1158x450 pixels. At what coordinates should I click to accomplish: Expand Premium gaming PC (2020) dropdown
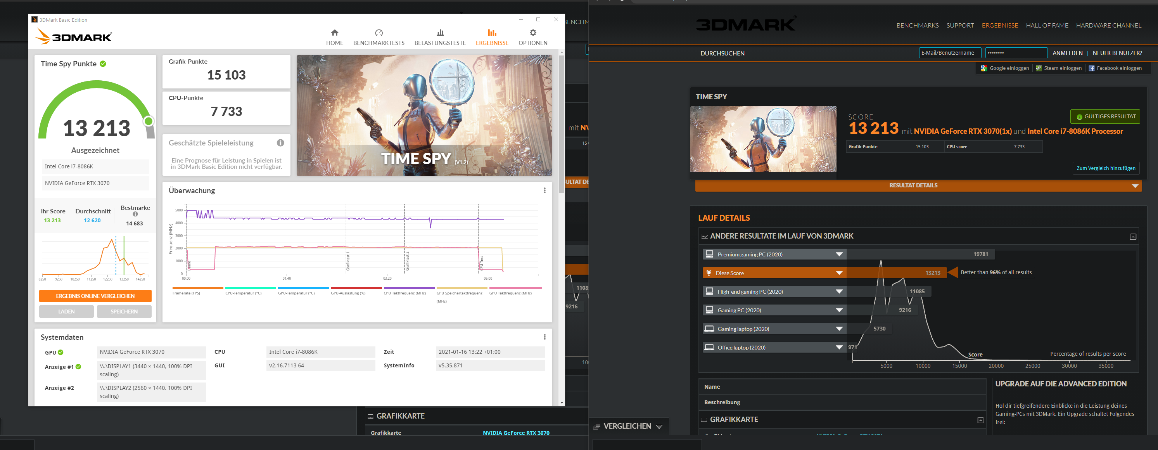pos(839,254)
